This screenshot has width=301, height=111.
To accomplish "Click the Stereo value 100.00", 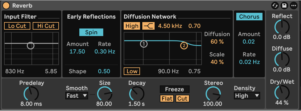I will coord(213,104).
